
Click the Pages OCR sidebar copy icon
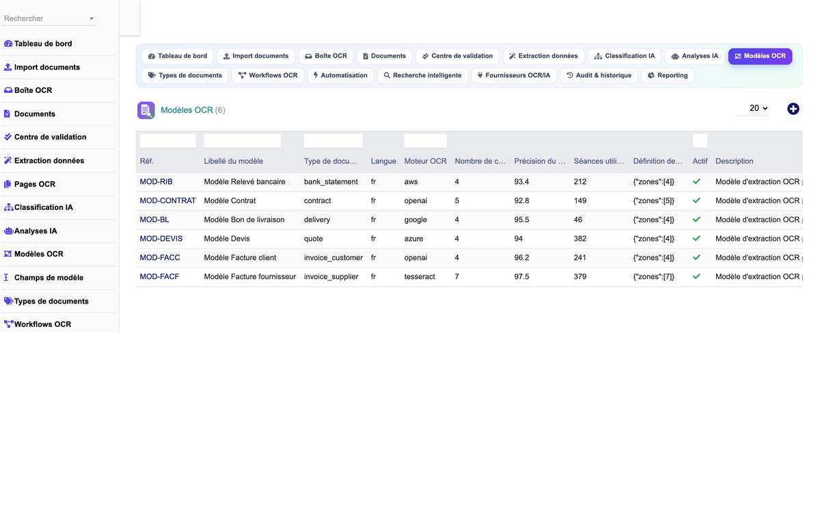coord(8,184)
